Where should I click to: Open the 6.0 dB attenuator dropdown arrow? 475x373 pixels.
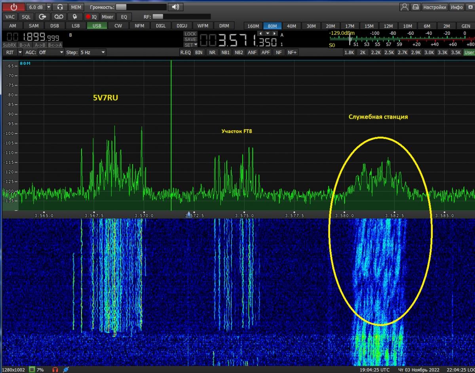point(49,7)
